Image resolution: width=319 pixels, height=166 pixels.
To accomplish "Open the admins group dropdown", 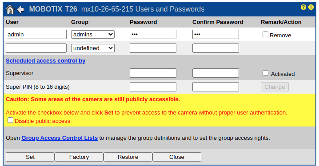I will click(x=93, y=35).
